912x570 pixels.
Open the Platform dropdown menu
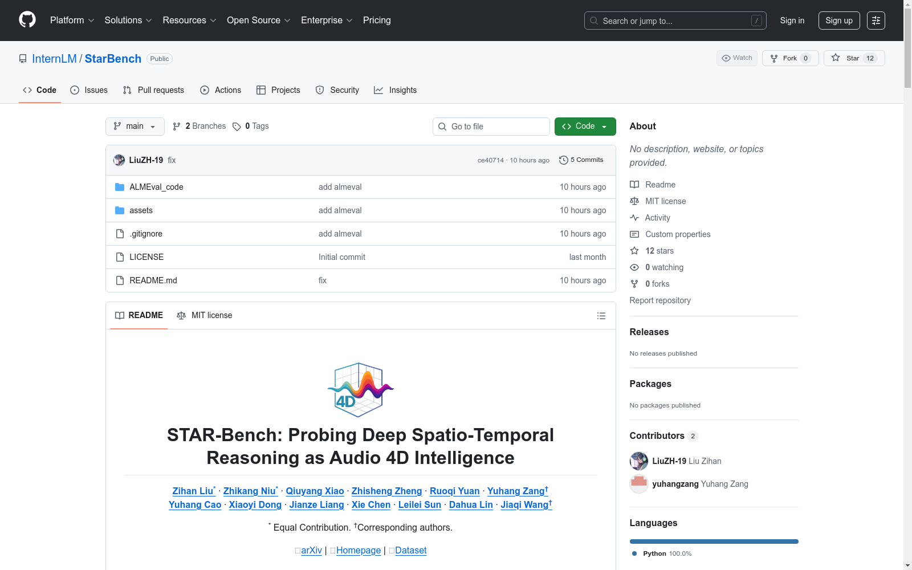[72, 21]
